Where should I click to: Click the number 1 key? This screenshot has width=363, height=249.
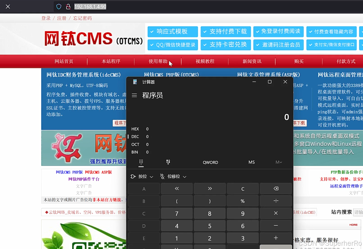pyautogui.click(x=177, y=238)
